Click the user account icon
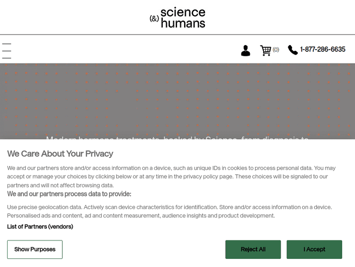 [x=245, y=50]
